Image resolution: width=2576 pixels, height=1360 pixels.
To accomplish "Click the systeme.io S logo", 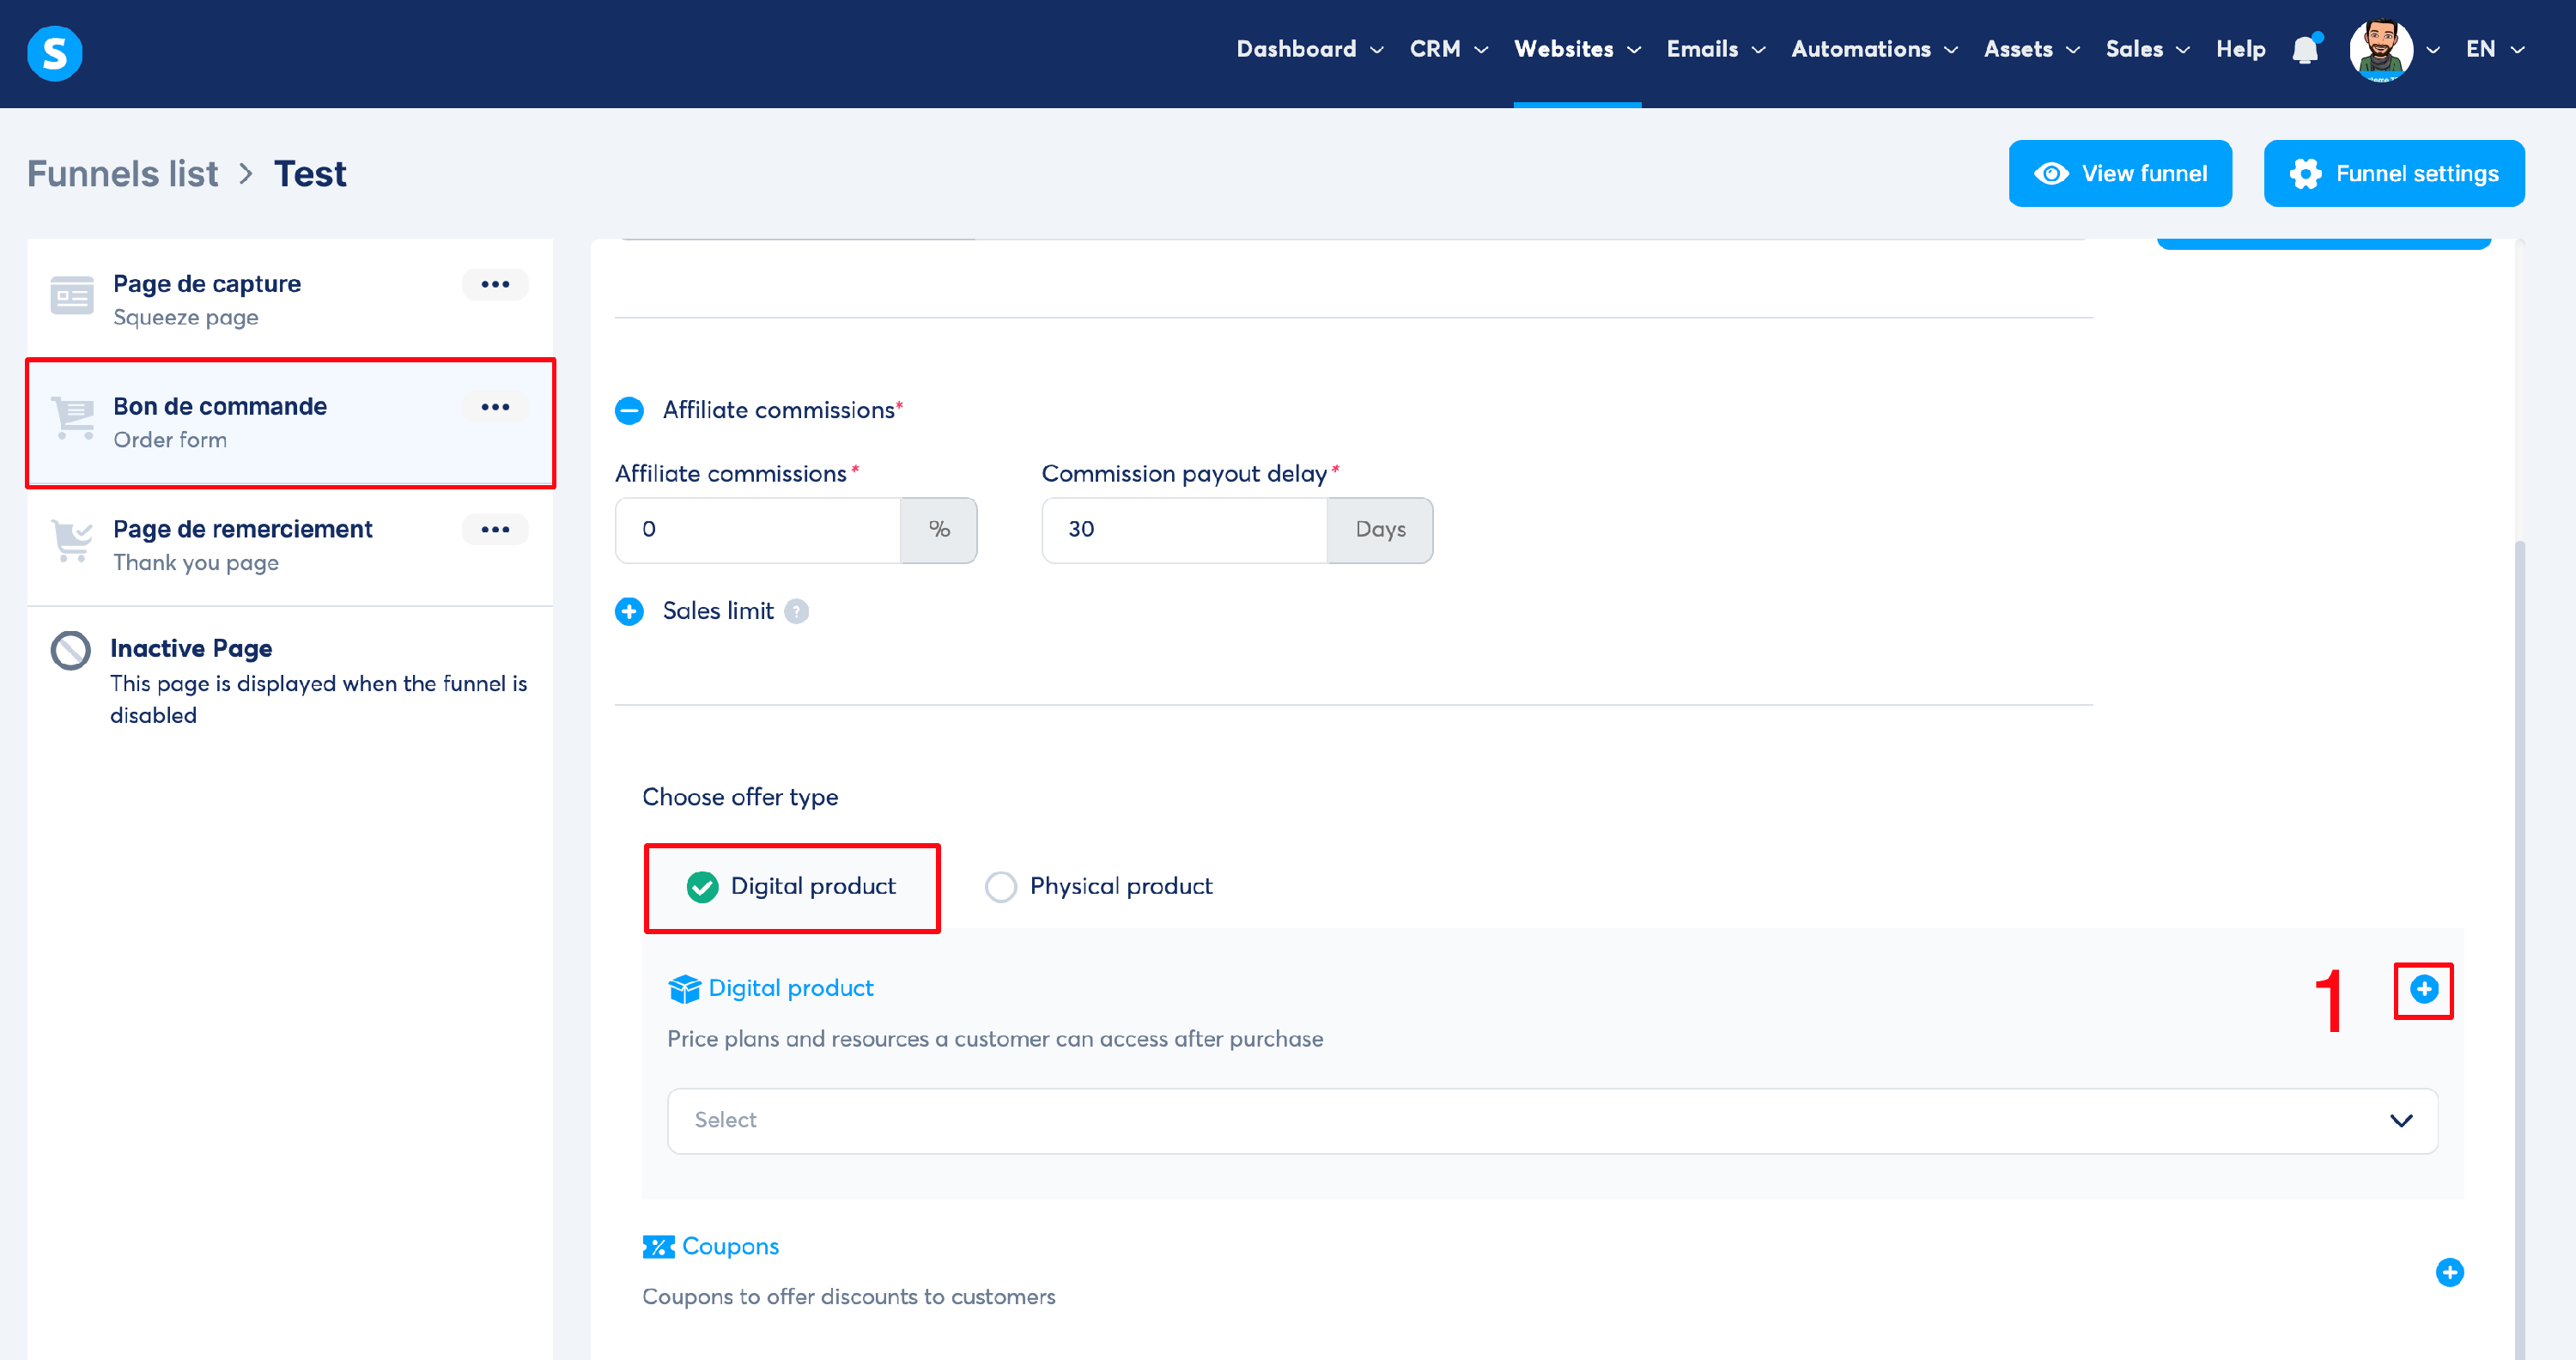I will (54, 52).
